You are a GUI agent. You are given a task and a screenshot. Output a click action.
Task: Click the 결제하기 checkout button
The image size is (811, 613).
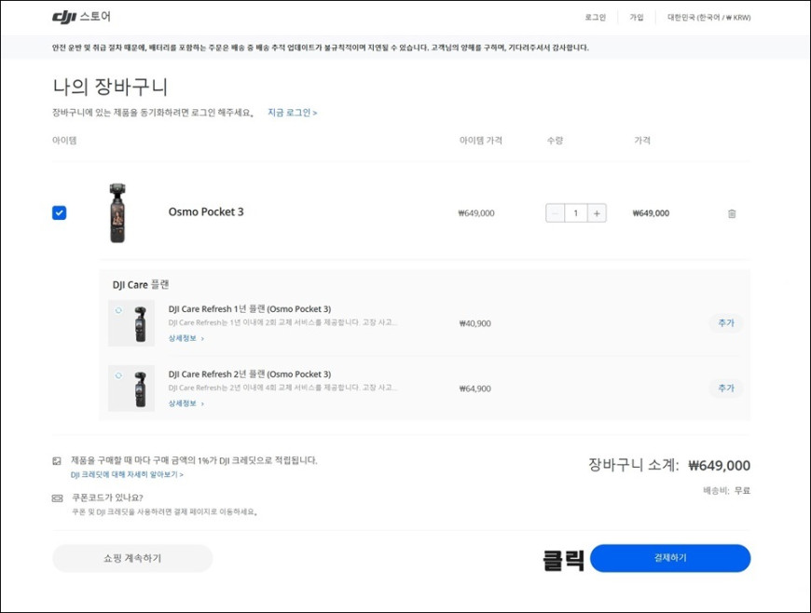pos(670,558)
